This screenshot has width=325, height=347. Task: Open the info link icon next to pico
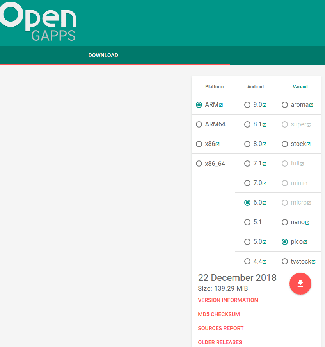(305, 242)
